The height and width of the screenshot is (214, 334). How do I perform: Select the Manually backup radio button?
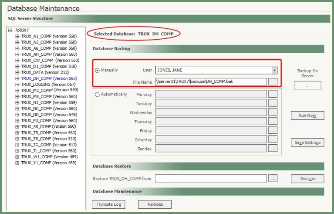97,70
